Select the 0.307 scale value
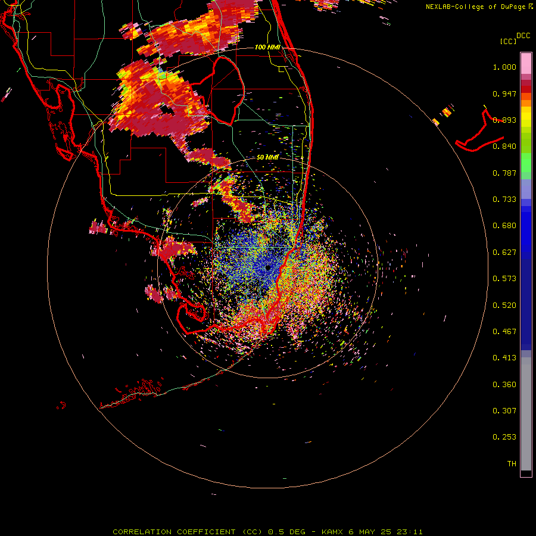 click(504, 411)
